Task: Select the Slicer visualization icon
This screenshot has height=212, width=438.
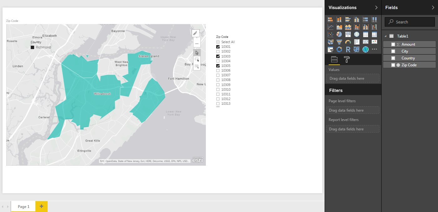Action: pos(330,49)
